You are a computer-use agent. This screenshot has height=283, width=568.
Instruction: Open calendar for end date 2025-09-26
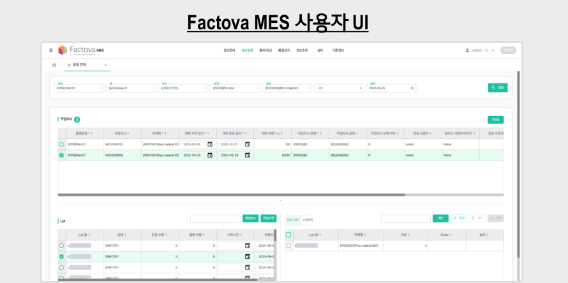[x=248, y=156]
